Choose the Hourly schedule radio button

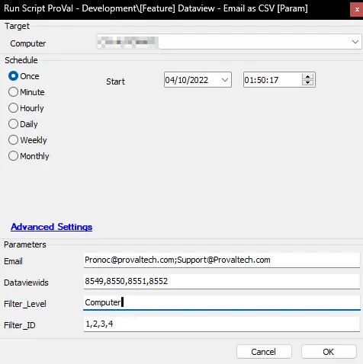(13, 108)
